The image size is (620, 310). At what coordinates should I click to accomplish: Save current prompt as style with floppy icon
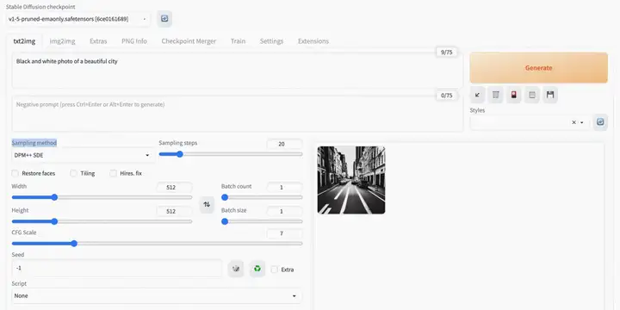pos(550,95)
